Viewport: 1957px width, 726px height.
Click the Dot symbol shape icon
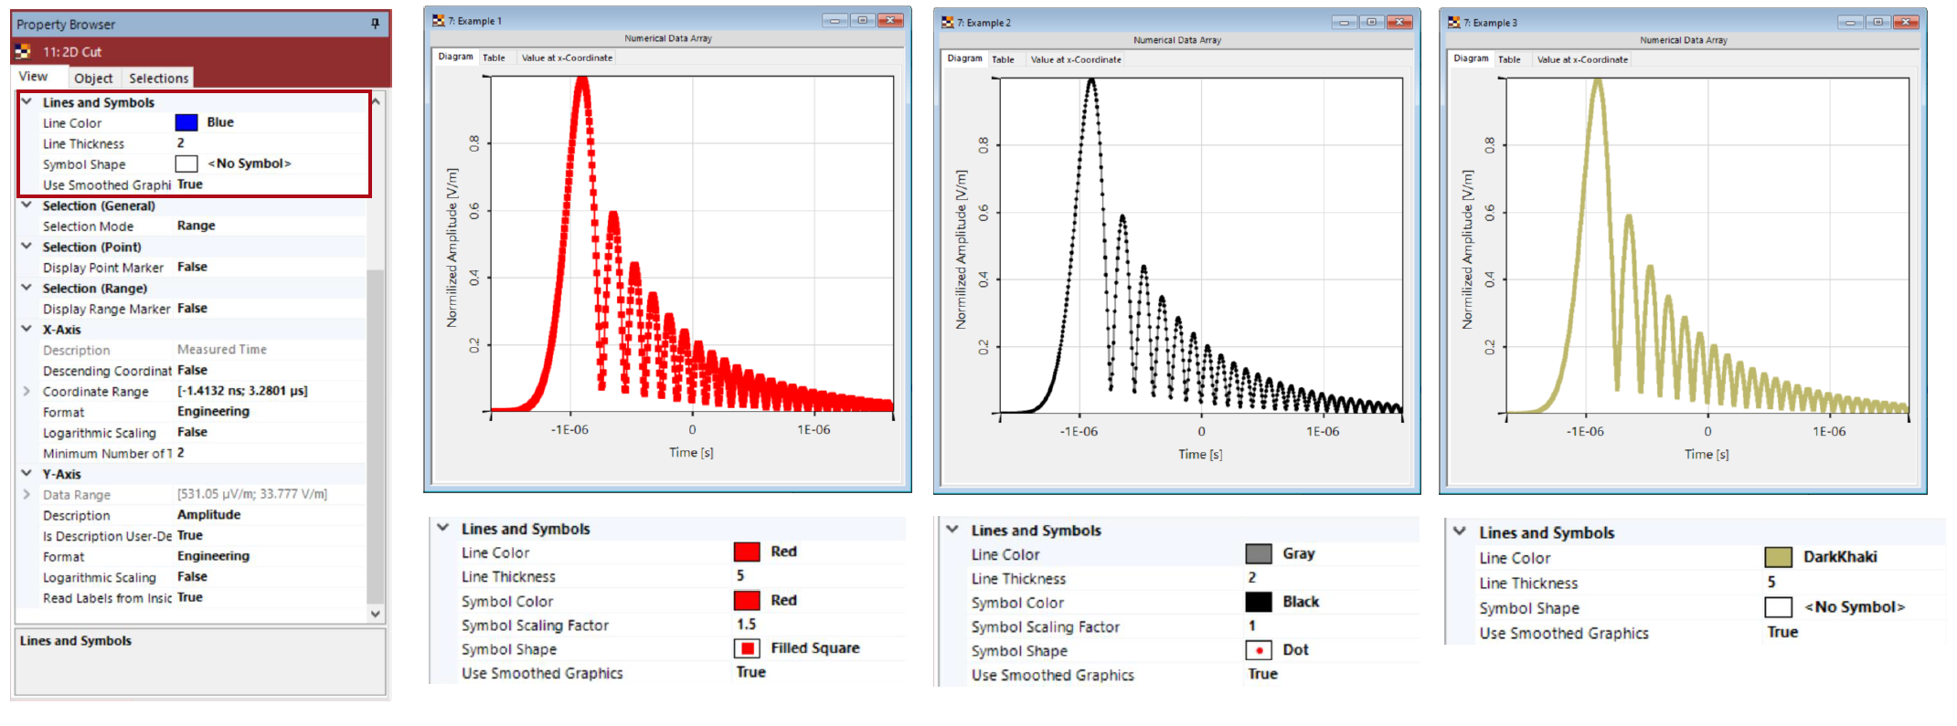tap(1259, 650)
